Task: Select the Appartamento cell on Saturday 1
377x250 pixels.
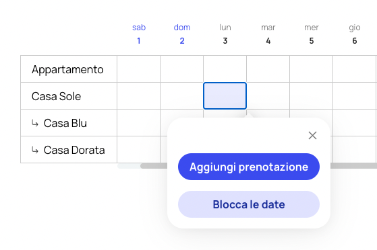Action: pos(138,69)
